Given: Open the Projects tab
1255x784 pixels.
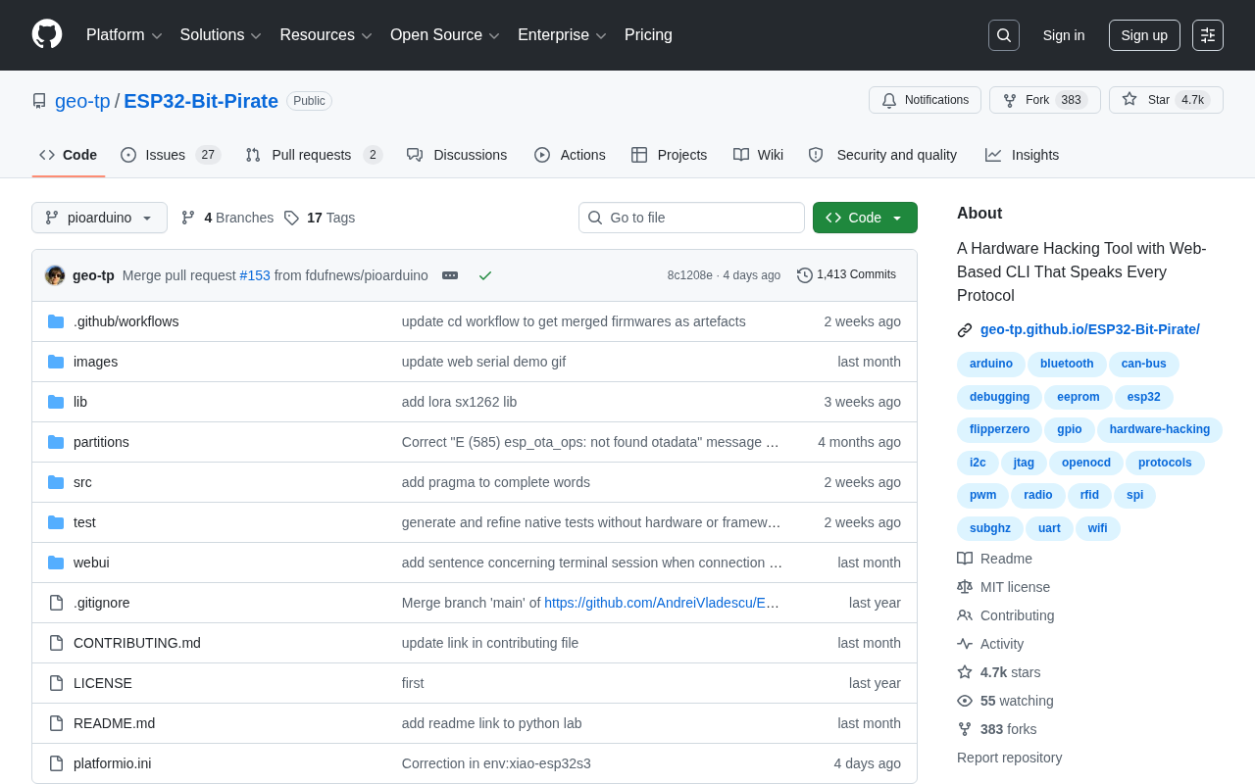Looking at the screenshot, I should click(x=669, y=155).
